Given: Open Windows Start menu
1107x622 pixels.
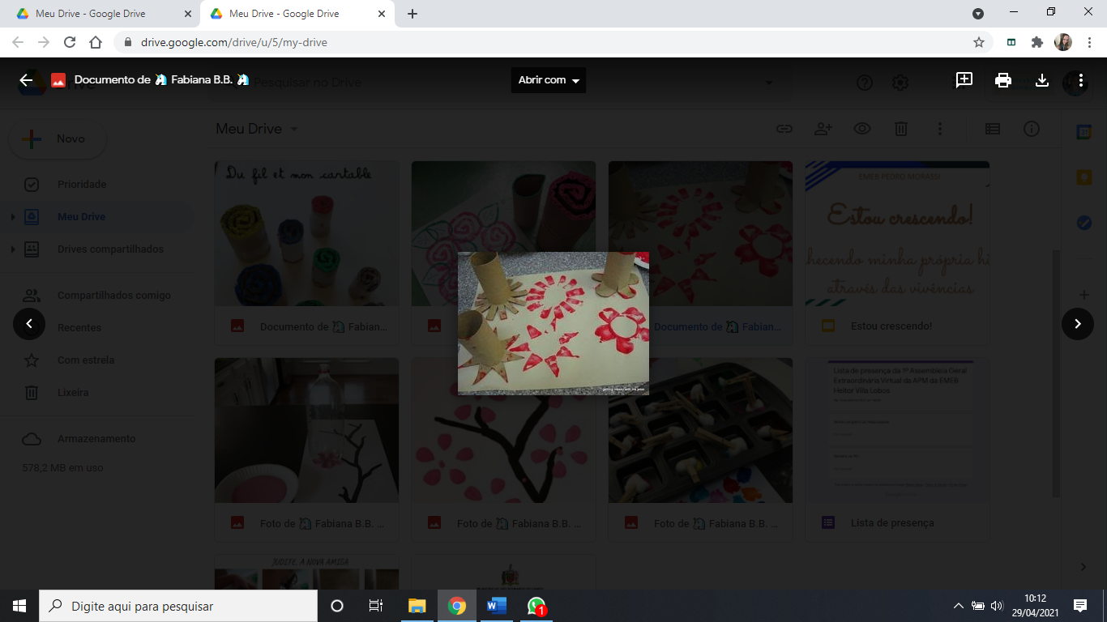Looking at the screenshot, I should (x=19, y=606).
